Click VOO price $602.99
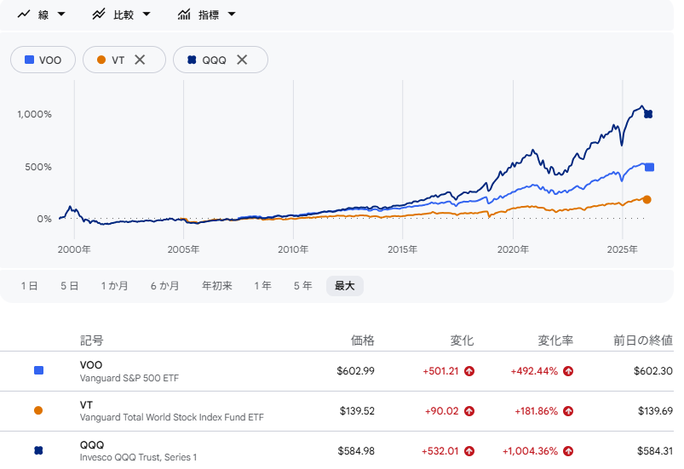Viewport: 684px width, 469px height. 355,371
